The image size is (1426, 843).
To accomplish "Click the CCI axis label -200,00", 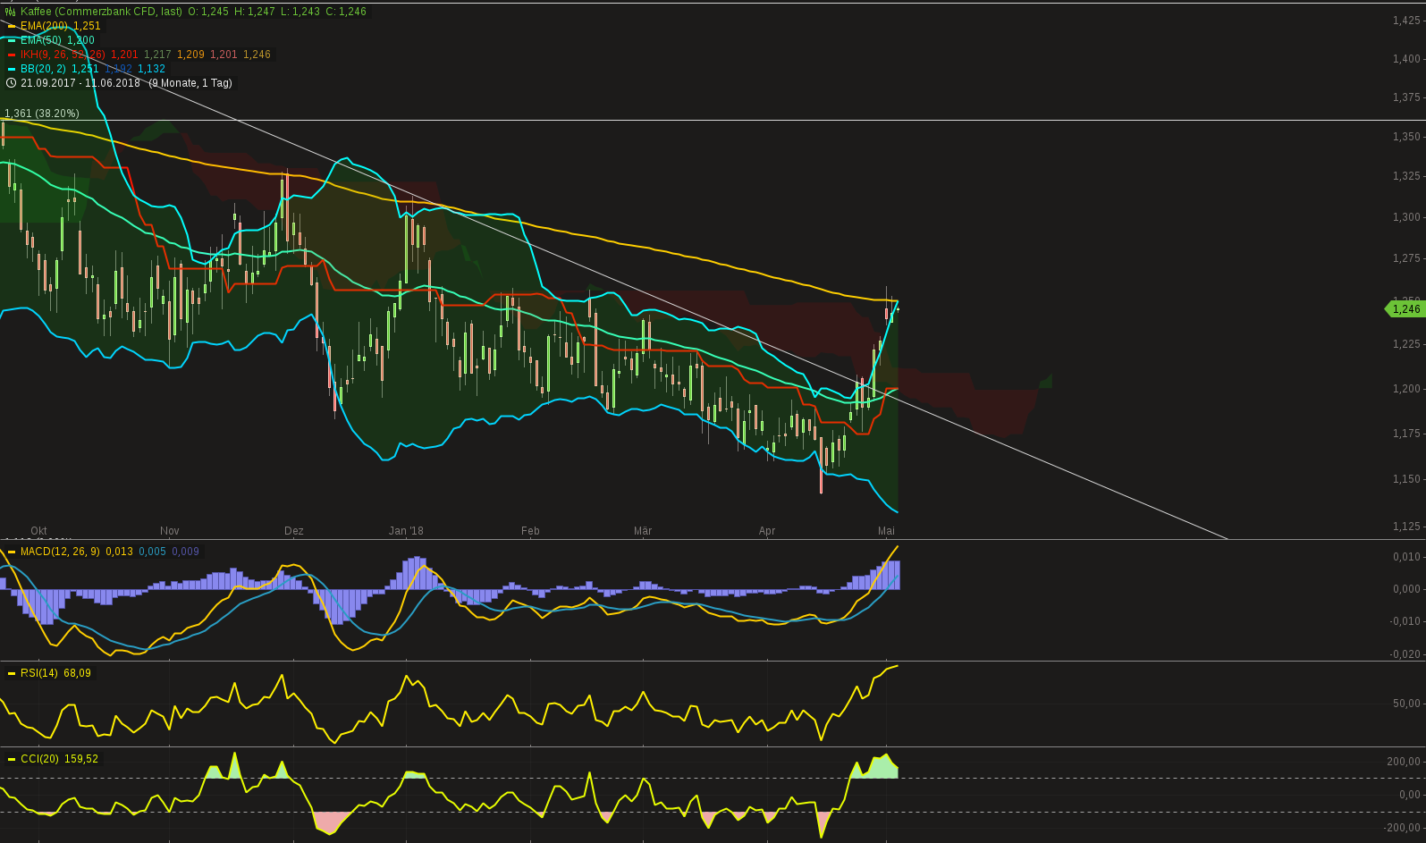I will pos(1402,828).
